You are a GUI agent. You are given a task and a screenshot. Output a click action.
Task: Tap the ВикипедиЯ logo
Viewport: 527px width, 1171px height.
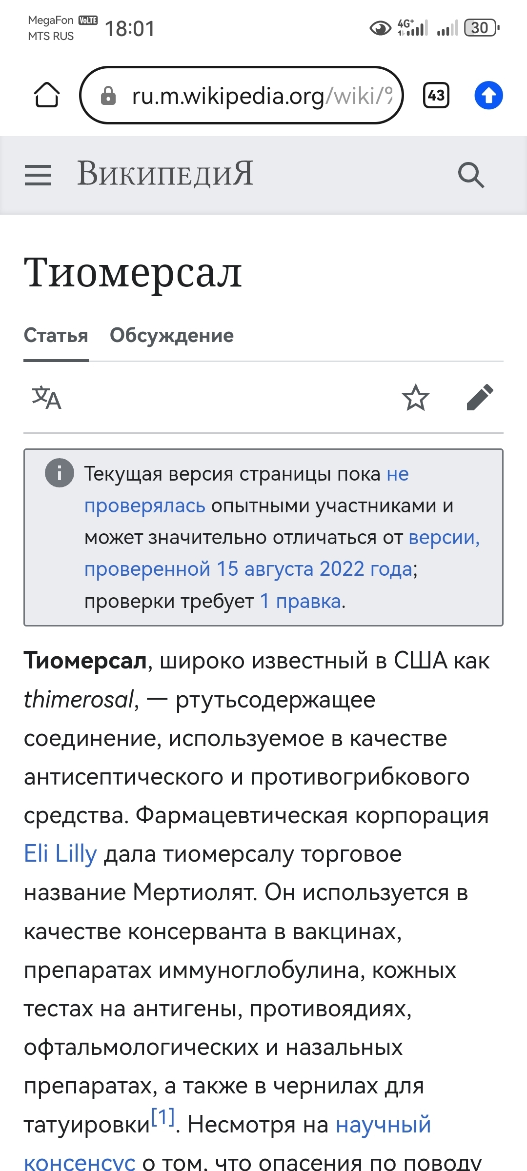166,174
